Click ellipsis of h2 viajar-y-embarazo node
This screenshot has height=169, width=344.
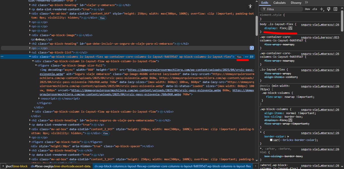coord(120,5)
